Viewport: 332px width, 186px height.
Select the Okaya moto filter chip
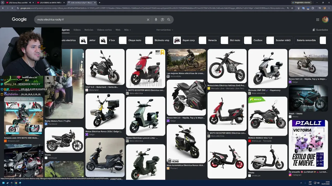(x=131, y=40)
